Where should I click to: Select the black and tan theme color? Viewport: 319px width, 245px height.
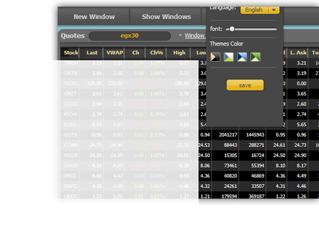pos(215,57)
